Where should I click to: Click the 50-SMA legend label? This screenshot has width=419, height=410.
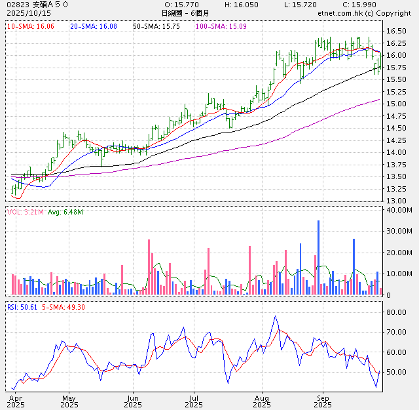pos(156,26)
